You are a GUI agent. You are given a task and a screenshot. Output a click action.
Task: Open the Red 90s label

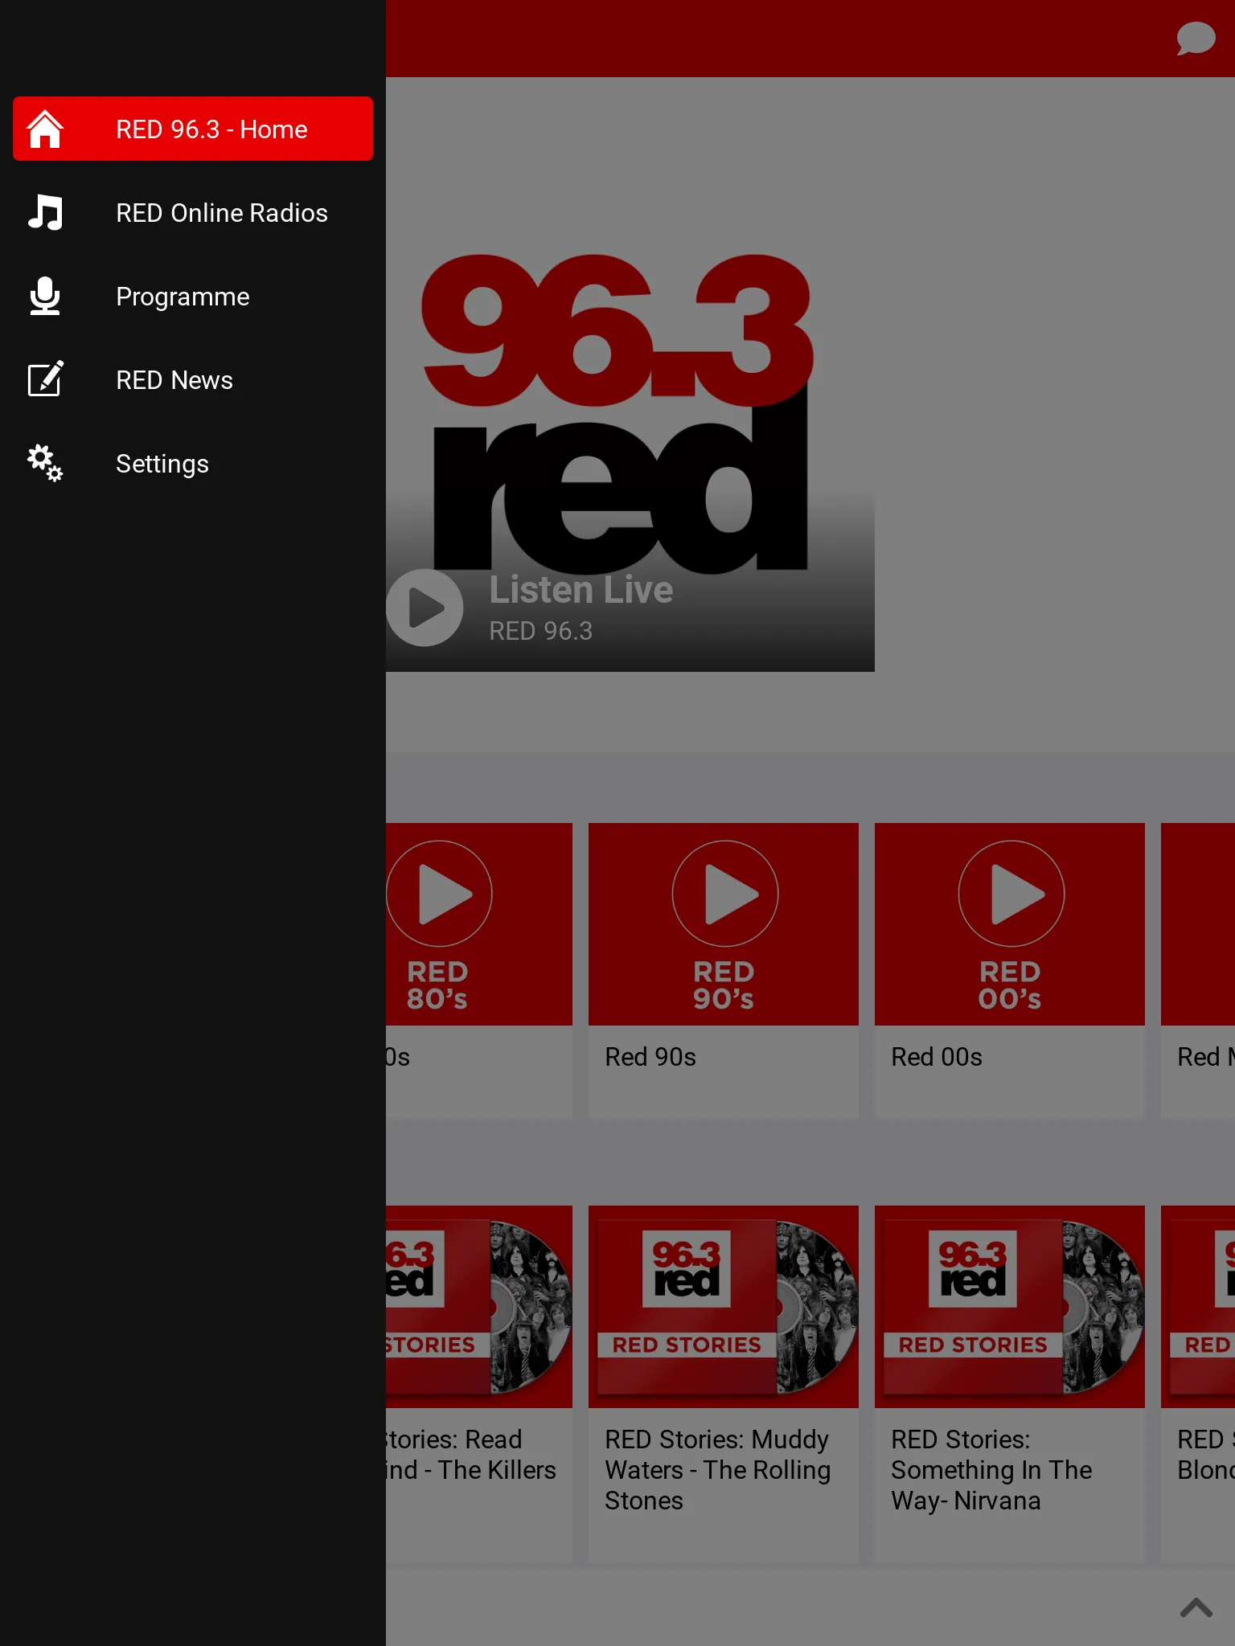pyautogui.click(x=650, y=1057)
